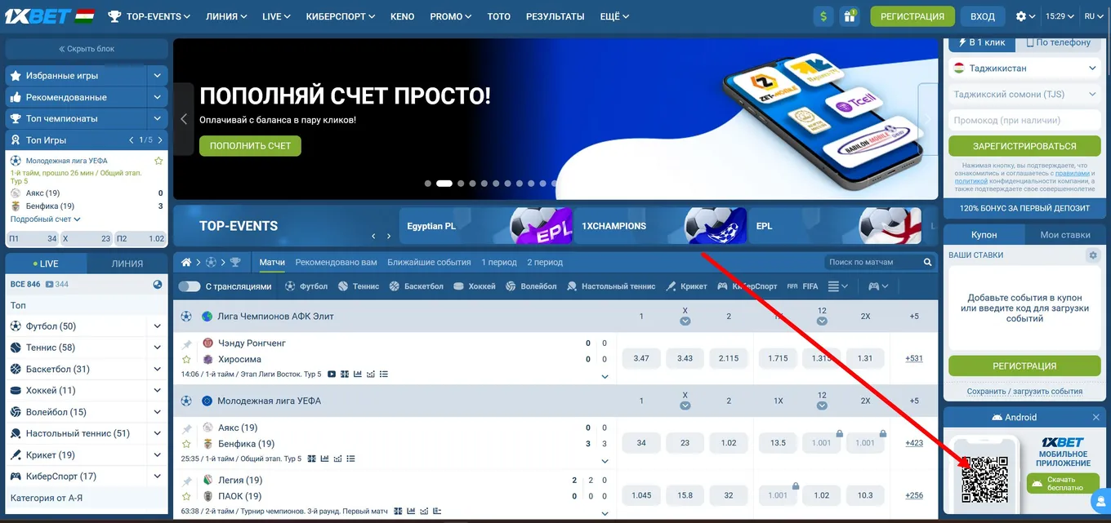Click the Промокод input field
This screenshot has height=523, width=1111.
pyautogui.click(x=1024, y=121)
